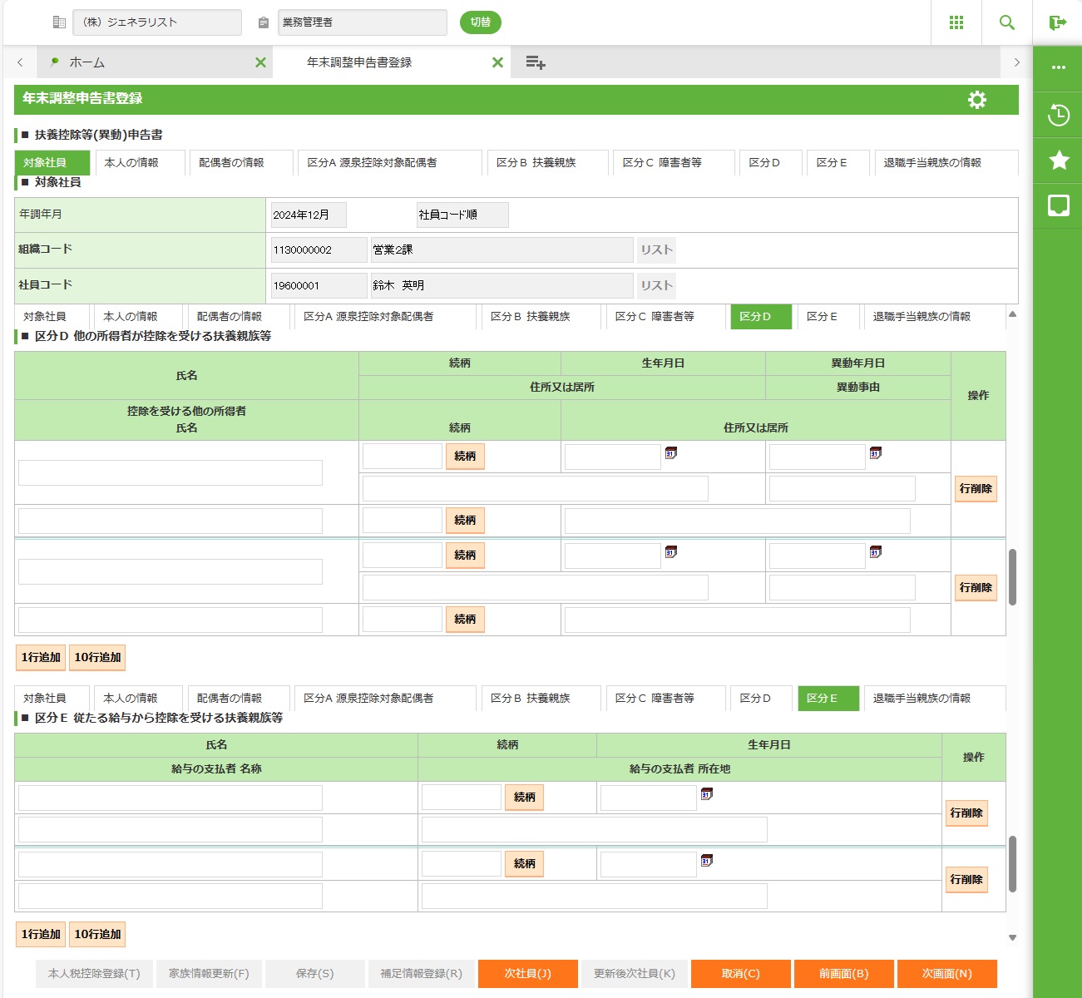Click 行削除 for the first 区分D row
This screenshot has width=1082, height=998.
coord(976,489)
